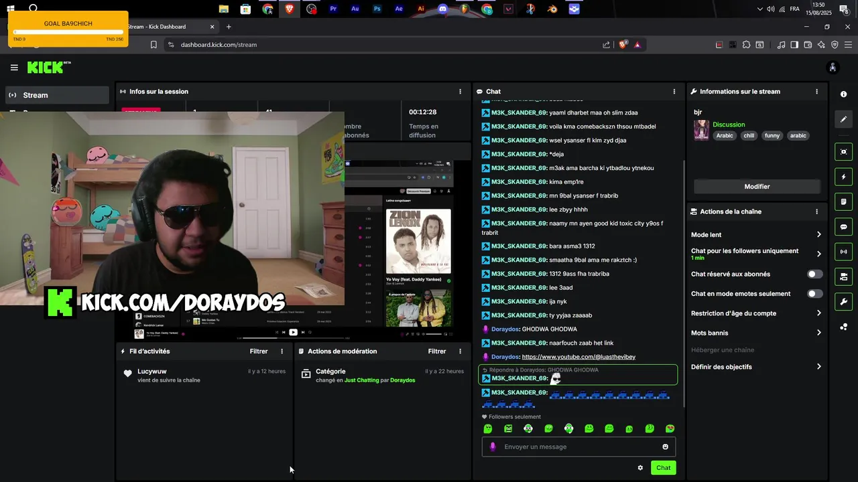Open the emoji picker in message box

point(666,447)
